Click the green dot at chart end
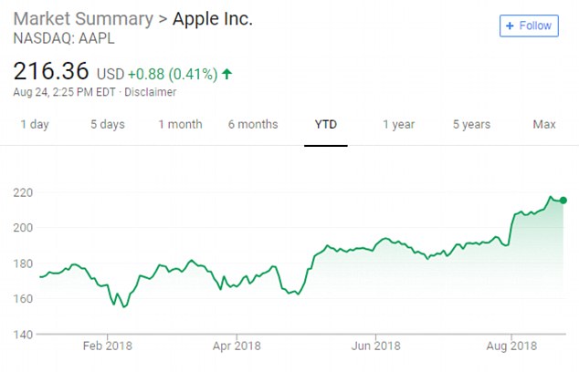Viewport: 579px width, 372px height. pos(563,201)
